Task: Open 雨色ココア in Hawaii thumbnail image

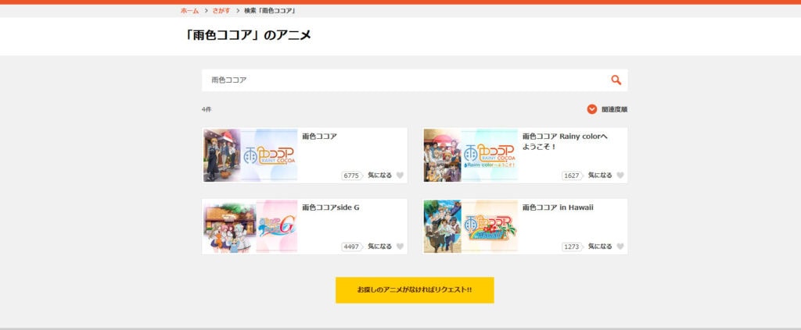Action: [470, 226]
